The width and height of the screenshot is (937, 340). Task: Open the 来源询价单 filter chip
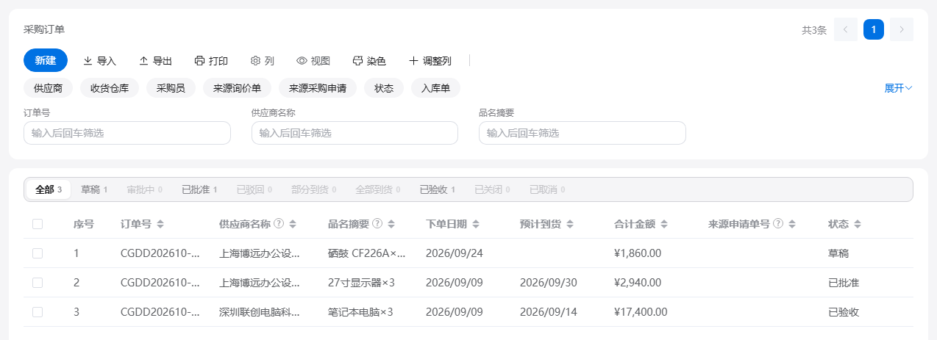tap(237, 88)
